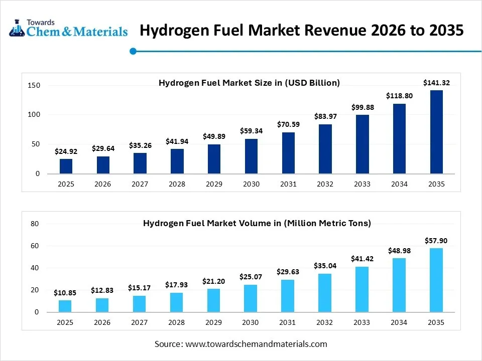Click the $10.85 volume label
The width and height of the screenshot is (482, 361).
65,293
